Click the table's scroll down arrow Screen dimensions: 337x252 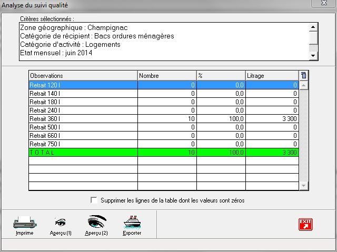pyautogui.click(x=304, y=185)
